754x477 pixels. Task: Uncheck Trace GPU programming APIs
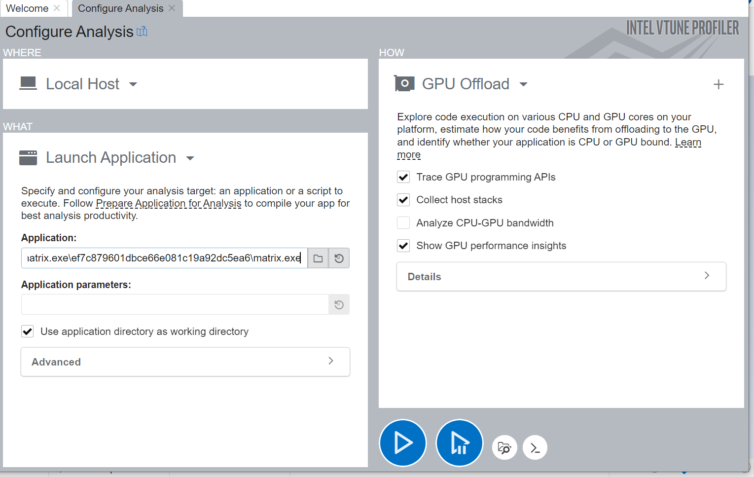pos(403,177)
